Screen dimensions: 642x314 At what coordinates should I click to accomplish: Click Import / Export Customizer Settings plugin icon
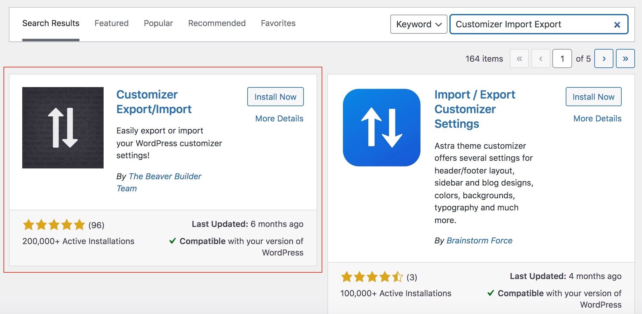coord(381,127)
